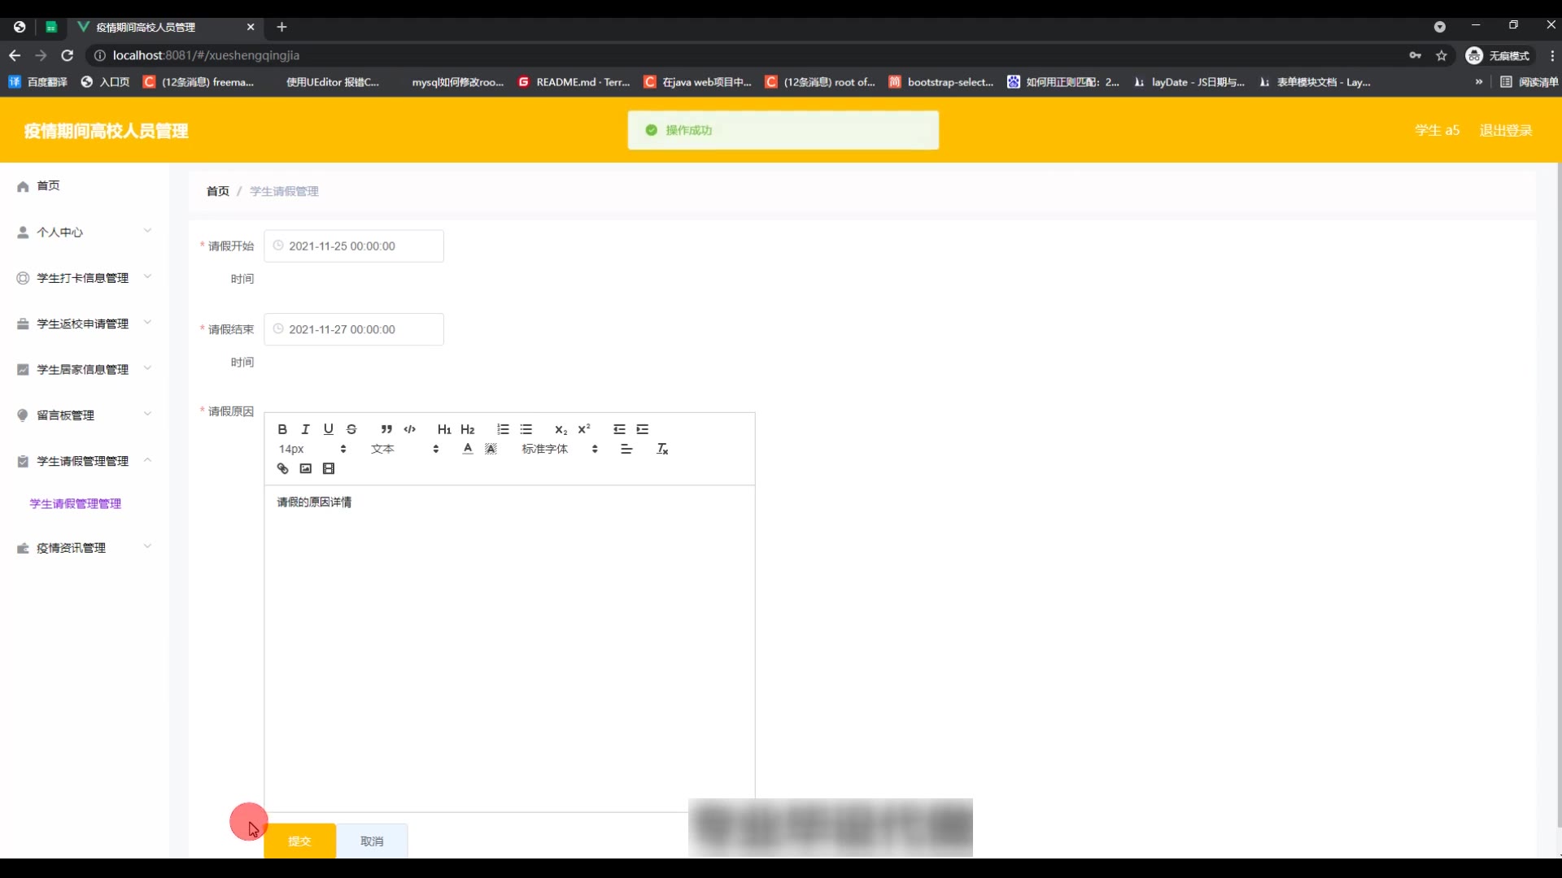The image size is (1562, 878).
Task: Insert a code block
Action: 409,429
